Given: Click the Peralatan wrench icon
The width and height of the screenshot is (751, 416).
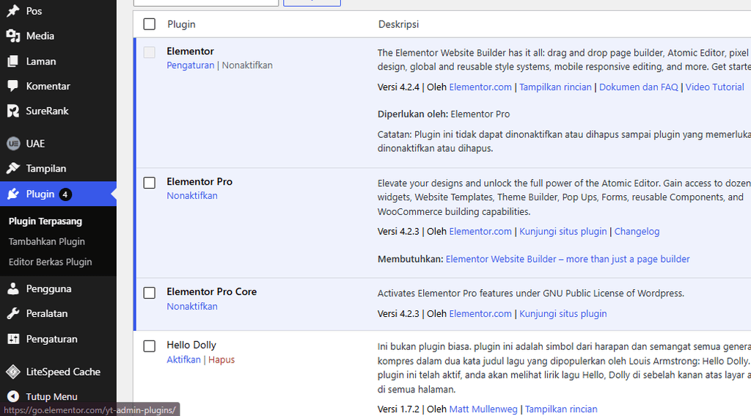Looking at the screenshot, I should 13,313.
